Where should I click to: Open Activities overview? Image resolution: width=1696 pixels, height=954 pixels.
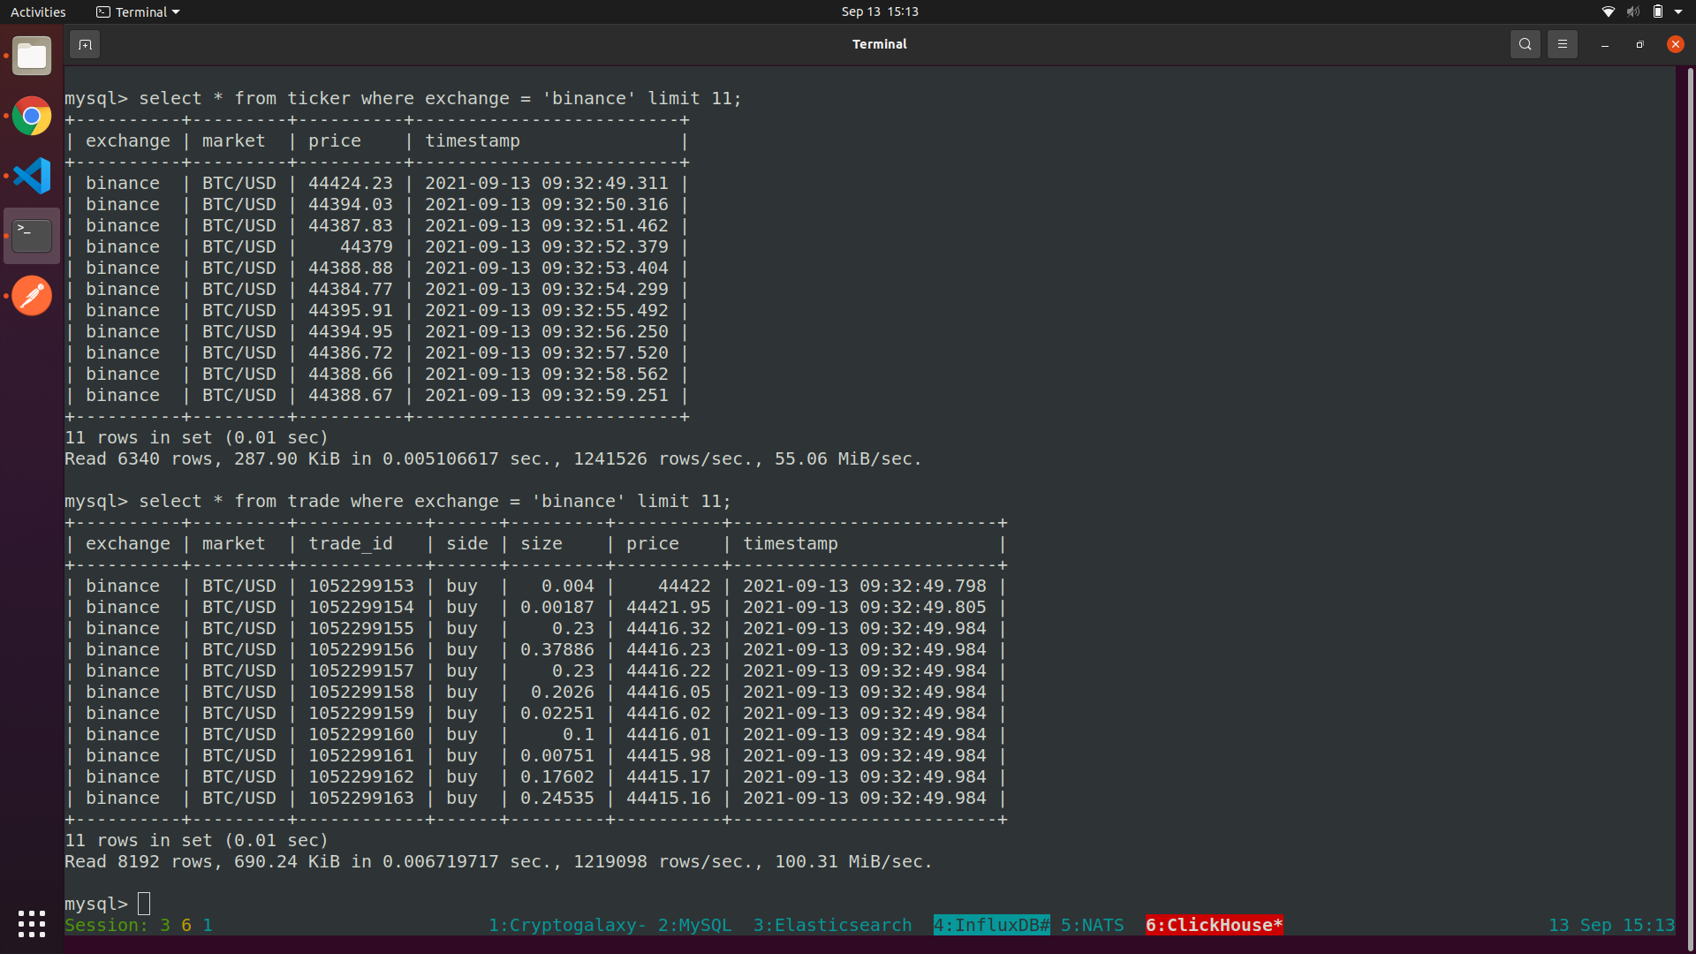(38, 11)
